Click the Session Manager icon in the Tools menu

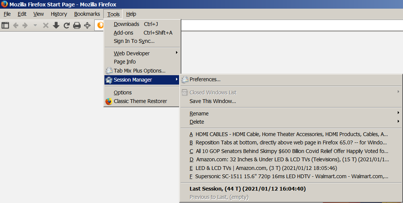(x=109, y=80)
